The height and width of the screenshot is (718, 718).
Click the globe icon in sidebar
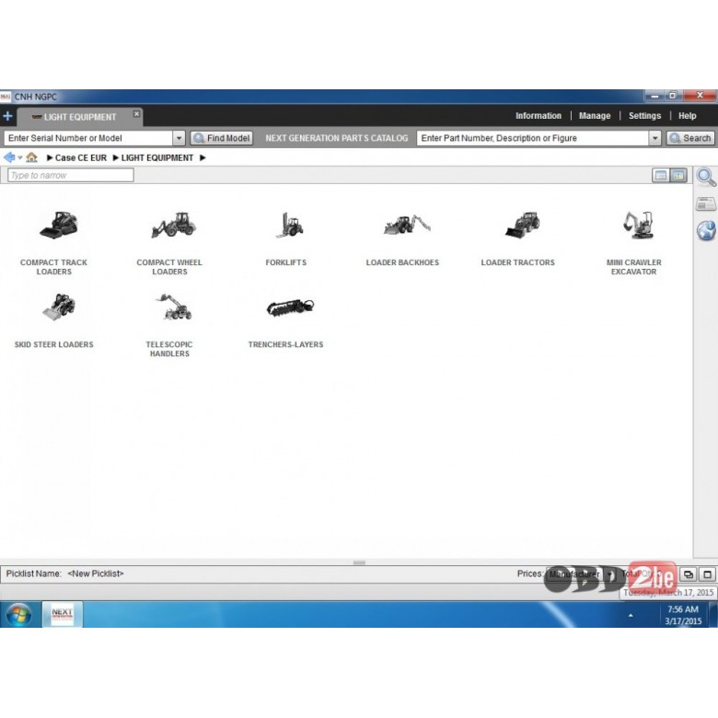(x=706, y=230)
